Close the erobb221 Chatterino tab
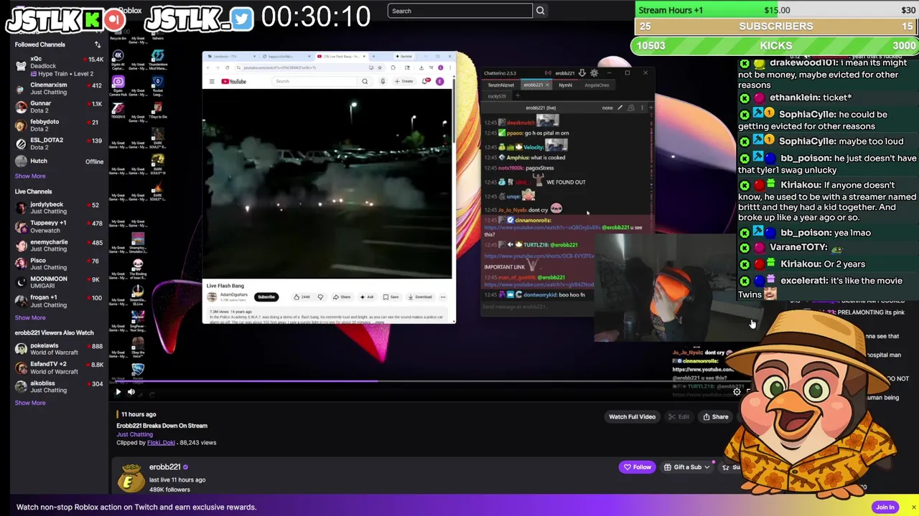The height and width of the screenshot is (516, 919). tap(547, 85)
